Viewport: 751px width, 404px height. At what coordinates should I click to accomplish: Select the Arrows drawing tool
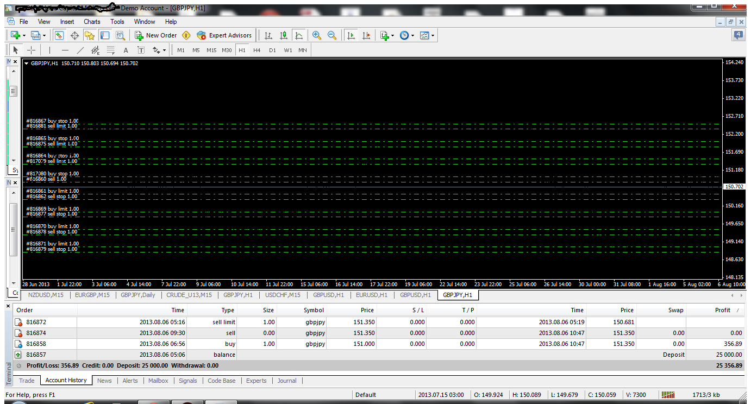(157, 50)
